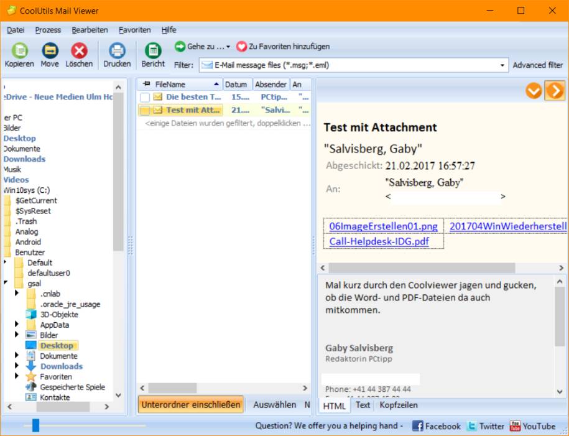Tick the checkbox for Die besten T... mail

[145, 97]
